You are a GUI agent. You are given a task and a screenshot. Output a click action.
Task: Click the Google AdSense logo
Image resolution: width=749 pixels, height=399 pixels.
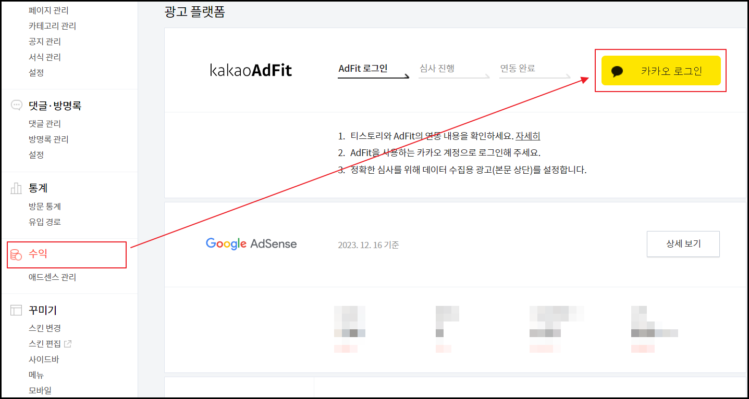pyautogui.click(x=251, y=243)
